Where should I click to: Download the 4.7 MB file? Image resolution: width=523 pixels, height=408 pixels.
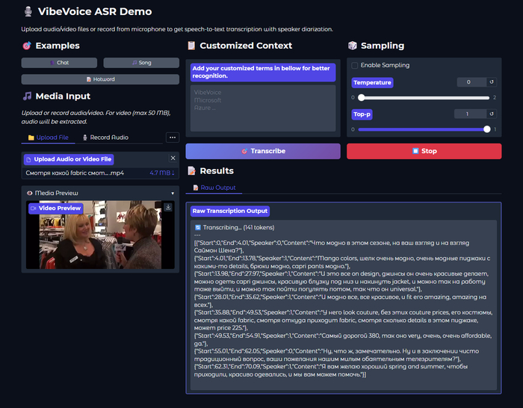(x=161, y=173)
